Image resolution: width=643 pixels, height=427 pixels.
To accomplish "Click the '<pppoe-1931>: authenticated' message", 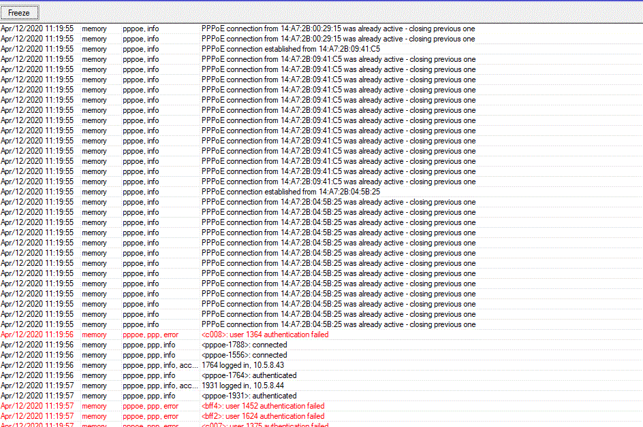I will pyautogui.click(x=249, y=396).
